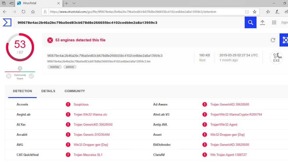Click the 2019-03-29 02:27:54 UTC timestamp
This screenshot has width=288, height=161.
click(x=238, y=55)
